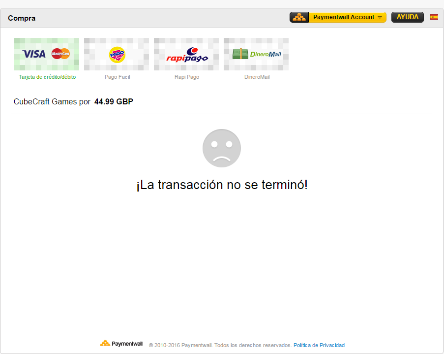Screen dimensions: 444x354
Task: Select the Pago Facil text label
Action: [117, 77]
